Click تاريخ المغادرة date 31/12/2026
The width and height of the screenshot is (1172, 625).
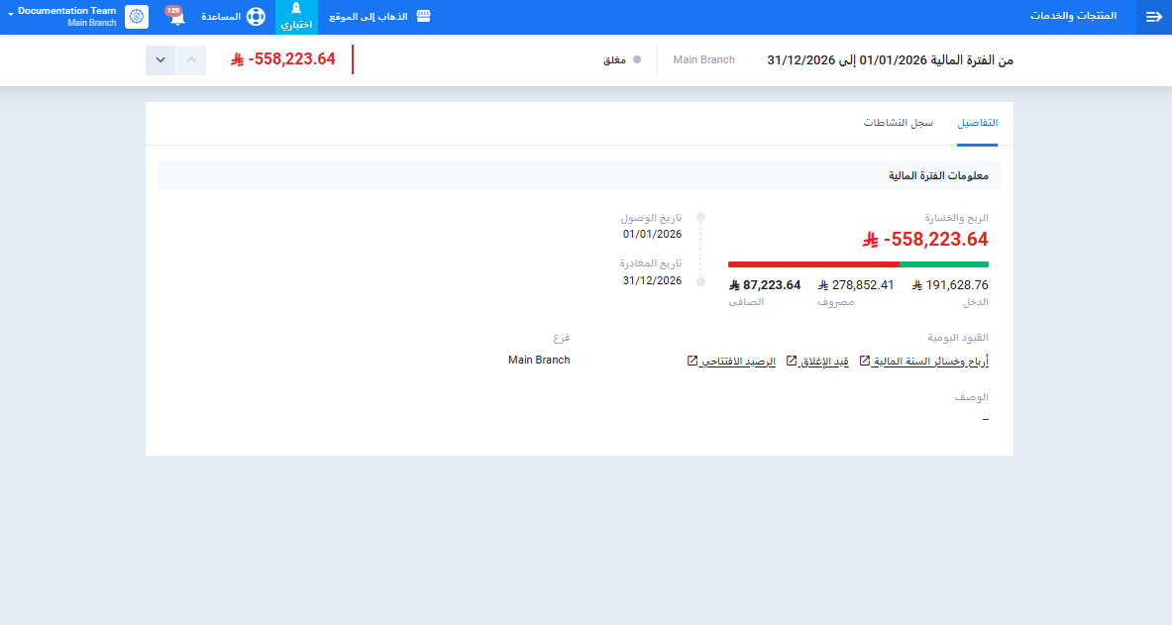pos(652,280)
